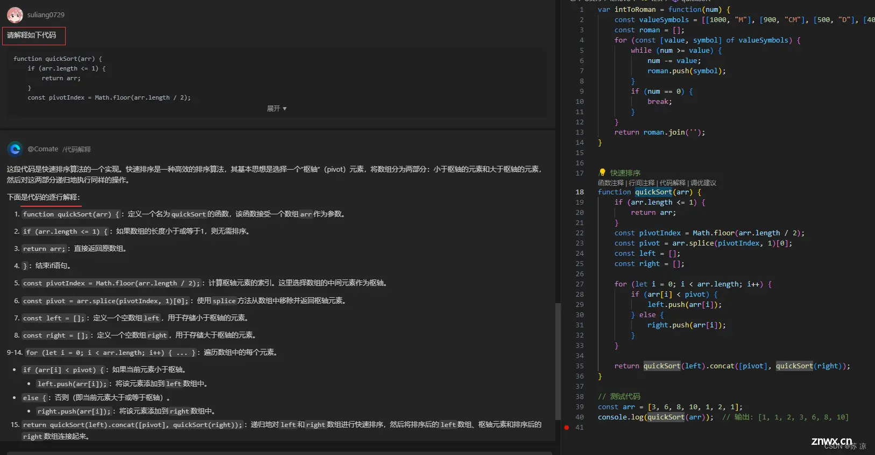Click the 输出 result comment on line 40
The image size is (875, 455).
786,417
